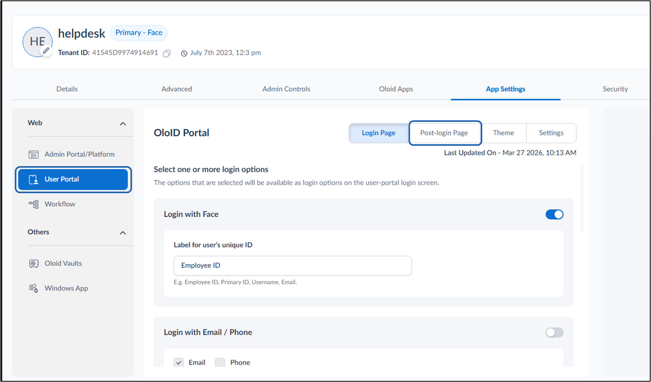Open the Security tab

(615, 89)
